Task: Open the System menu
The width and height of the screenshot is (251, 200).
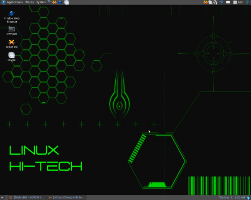Action: pyautogui.click(x=41, y=2)
